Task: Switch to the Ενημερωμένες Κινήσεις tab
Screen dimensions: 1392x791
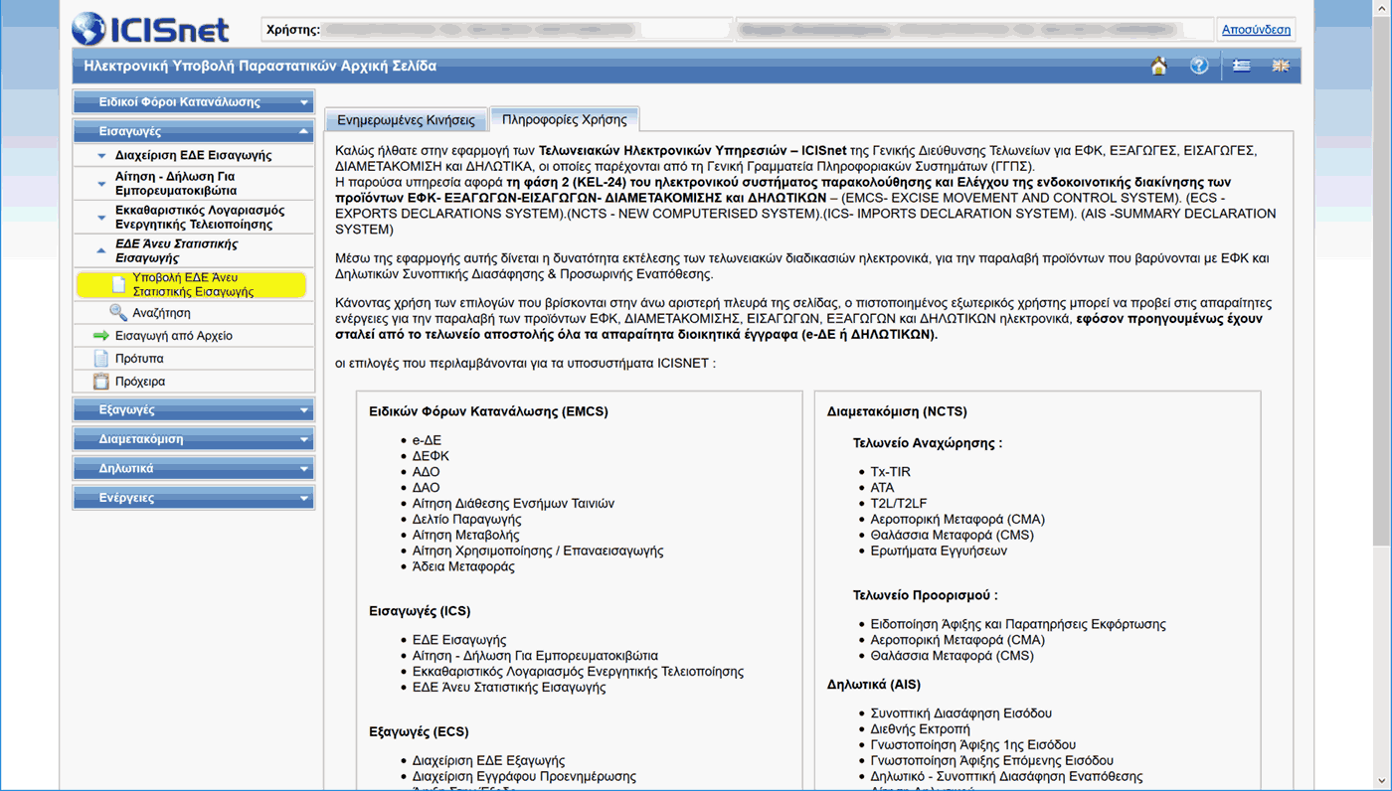Action: click(406, 120)
